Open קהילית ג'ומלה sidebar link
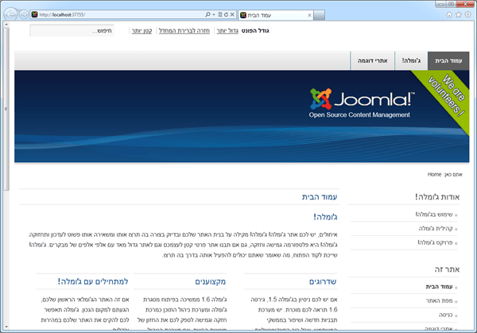The height and width of the screenshot is (333, 477). [x=436, y=228]
